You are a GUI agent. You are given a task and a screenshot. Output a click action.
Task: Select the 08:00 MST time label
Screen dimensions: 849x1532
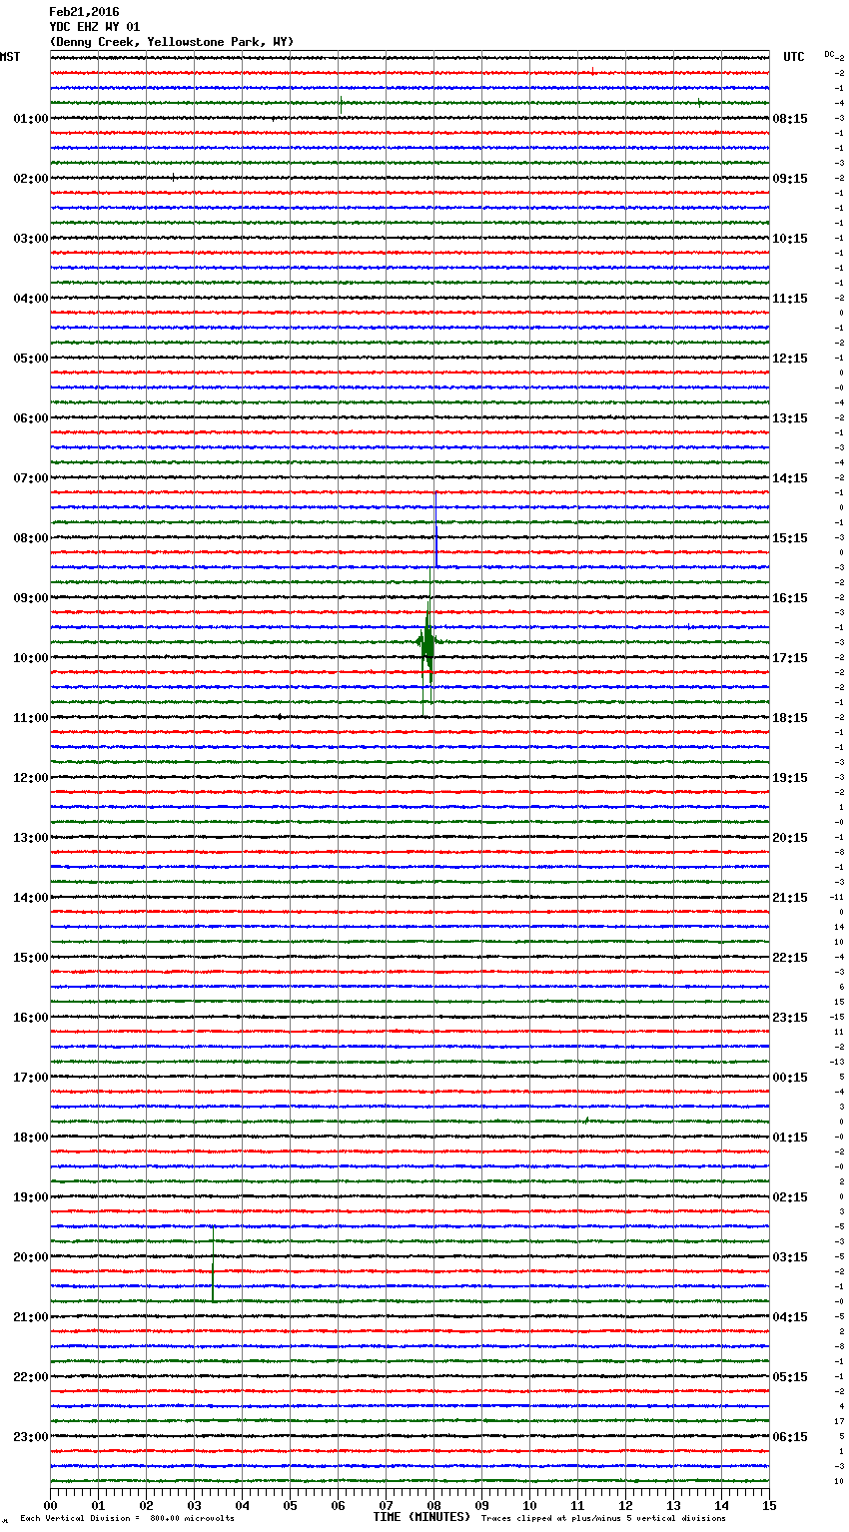31,538
